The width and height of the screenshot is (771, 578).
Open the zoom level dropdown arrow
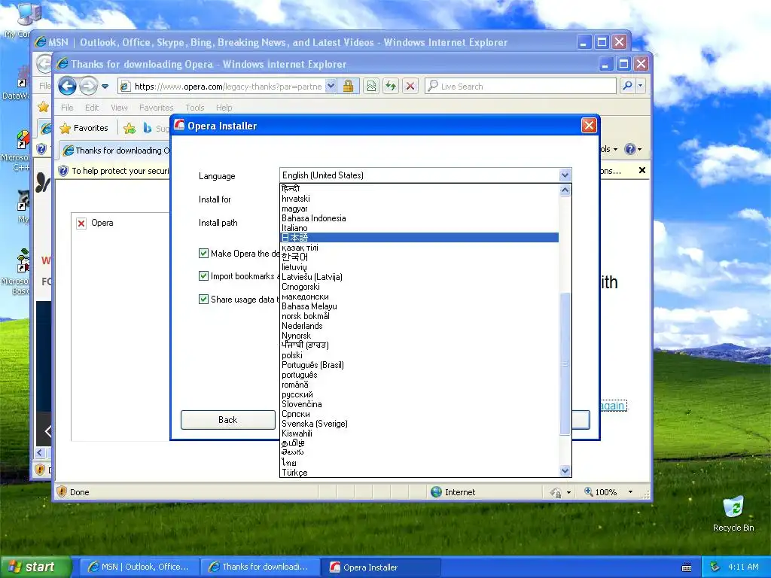[630, 492]
